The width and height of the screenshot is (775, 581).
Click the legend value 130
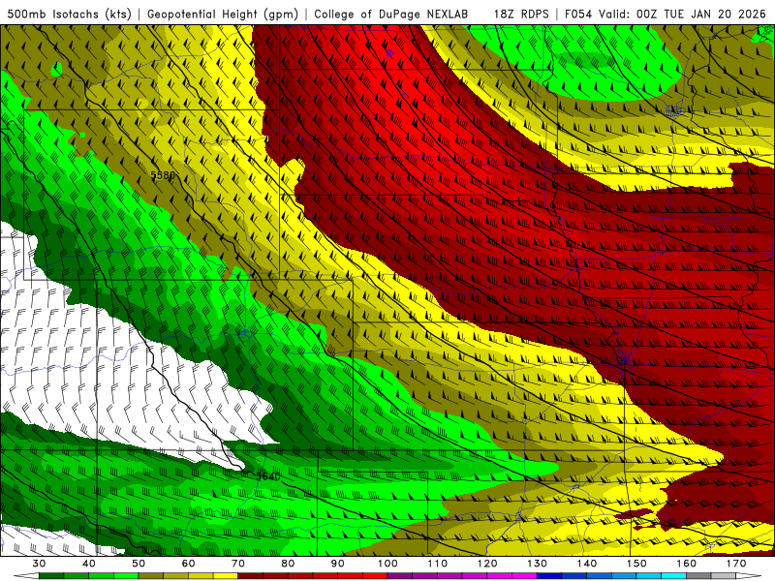[538, 564]
